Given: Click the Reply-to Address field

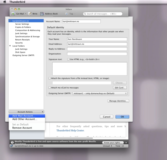Looking at the screenshot, I should pyautogui.click(x=97, y=49).
